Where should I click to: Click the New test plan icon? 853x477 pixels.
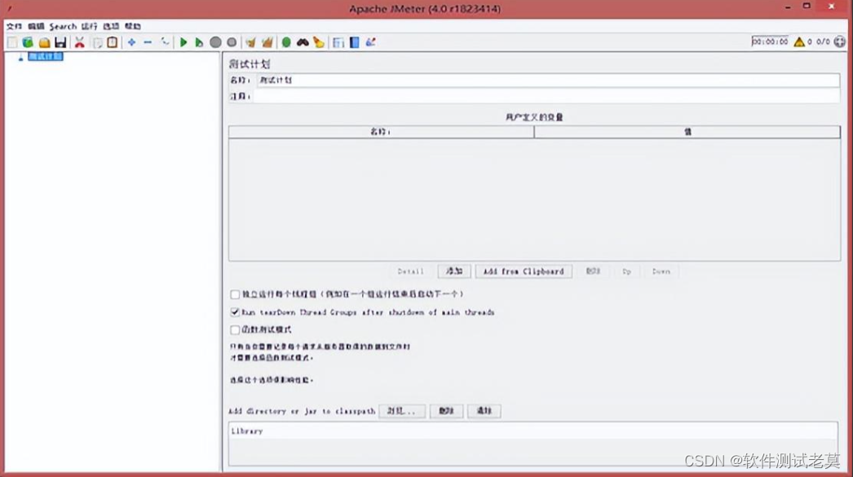click(12, 42)
